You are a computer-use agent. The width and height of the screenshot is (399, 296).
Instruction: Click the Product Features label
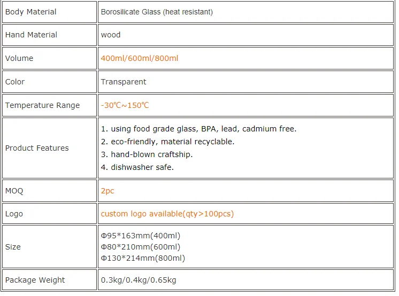(37, 148)
